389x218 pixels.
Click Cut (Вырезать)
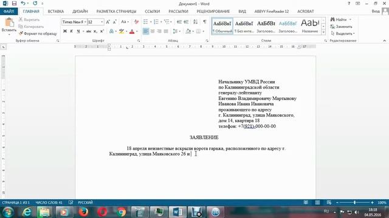coord(29,19)
